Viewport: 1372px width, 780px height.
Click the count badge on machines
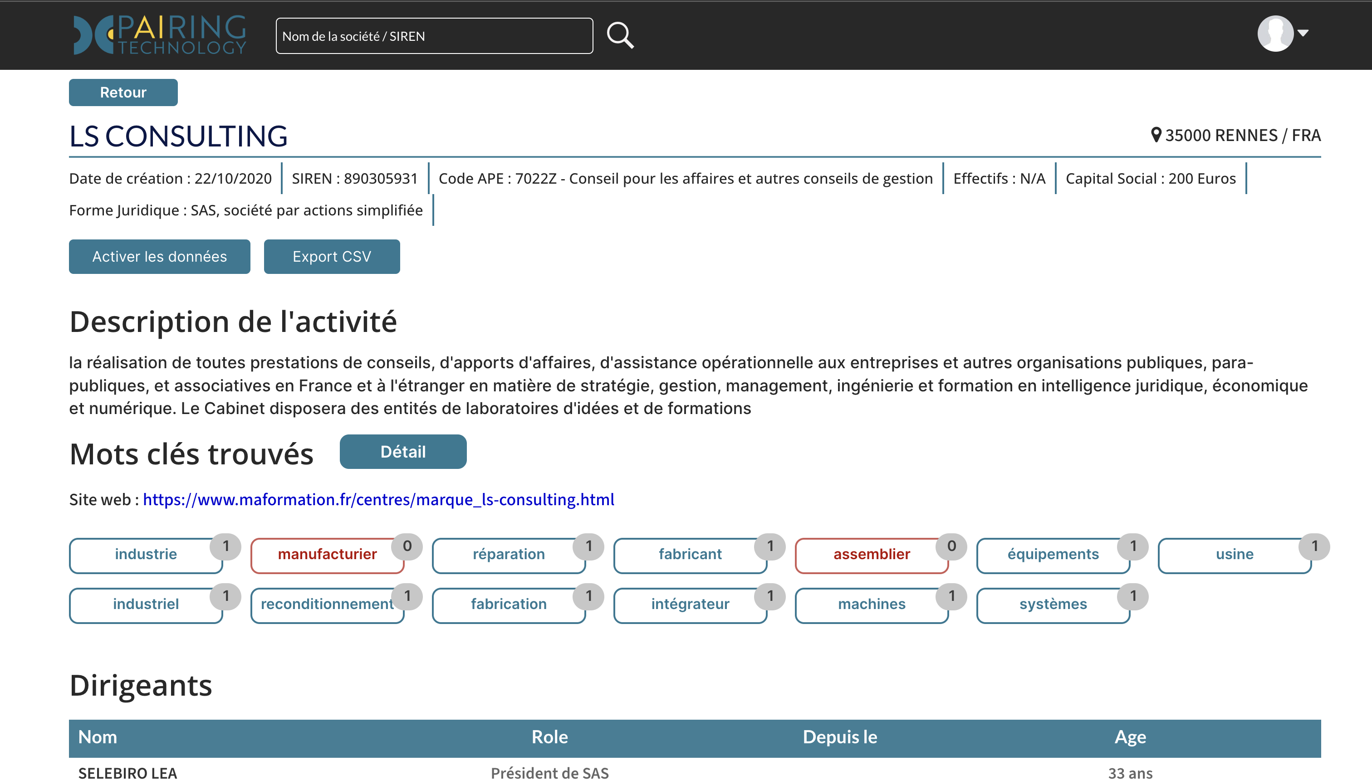click(x=952, y=596)
